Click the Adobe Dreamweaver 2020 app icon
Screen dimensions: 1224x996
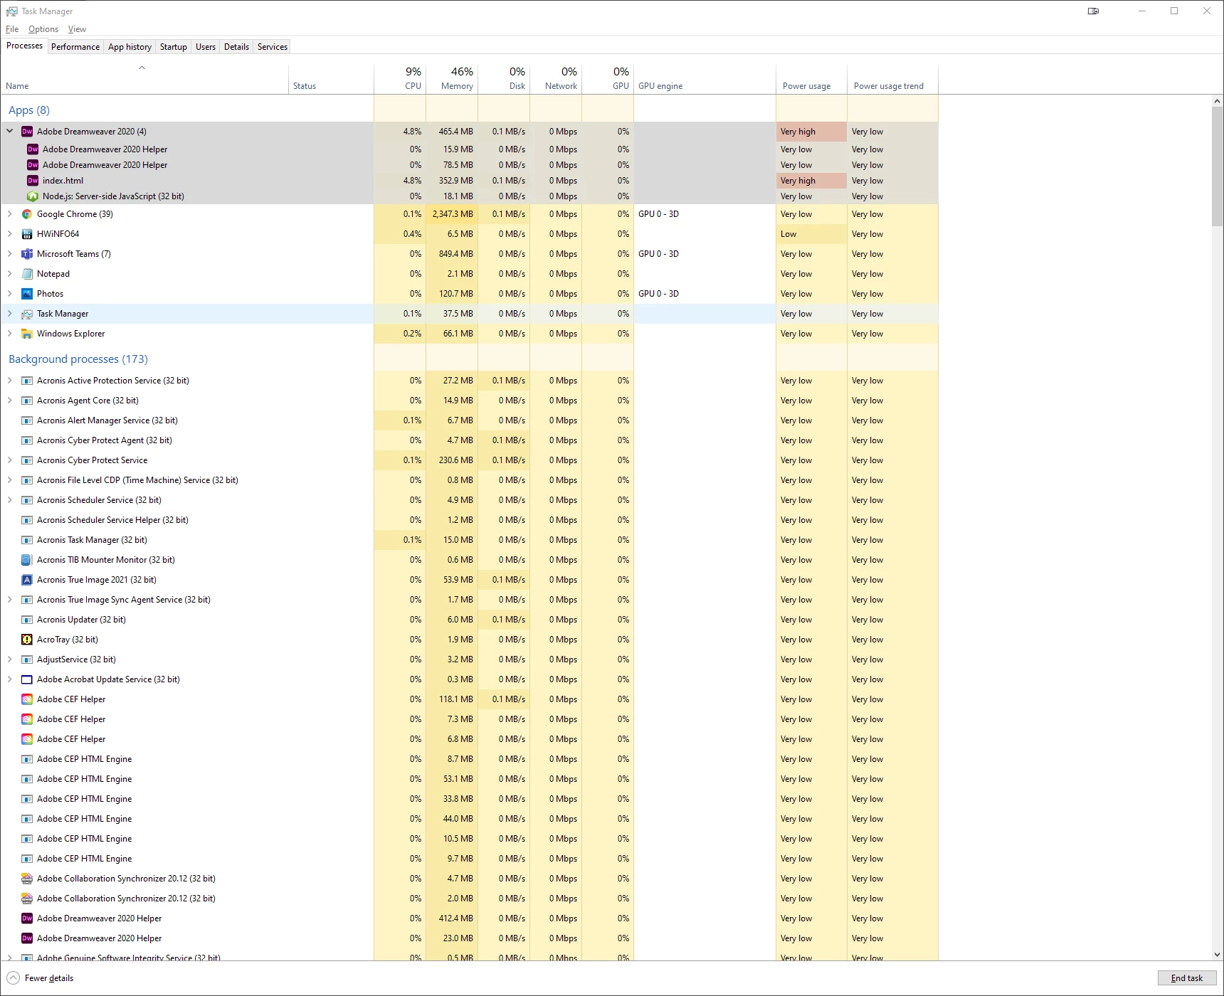click(x=27, y=132)
